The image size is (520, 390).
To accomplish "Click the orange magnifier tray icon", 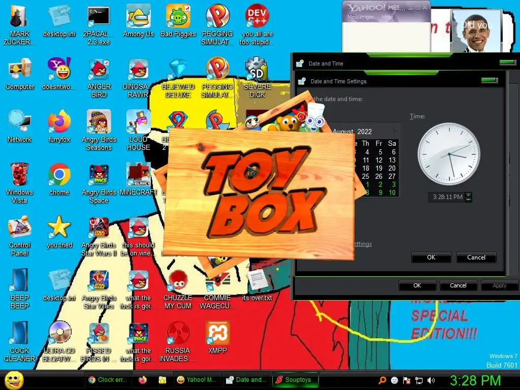I will pyautogui.click(x=382, y=380).
